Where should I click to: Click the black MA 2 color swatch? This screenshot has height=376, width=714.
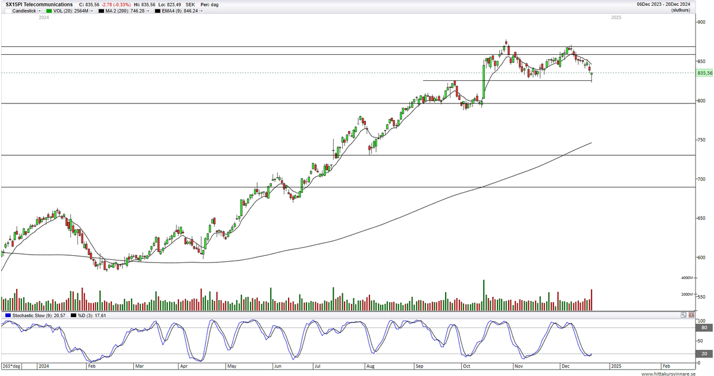[101, 11]
